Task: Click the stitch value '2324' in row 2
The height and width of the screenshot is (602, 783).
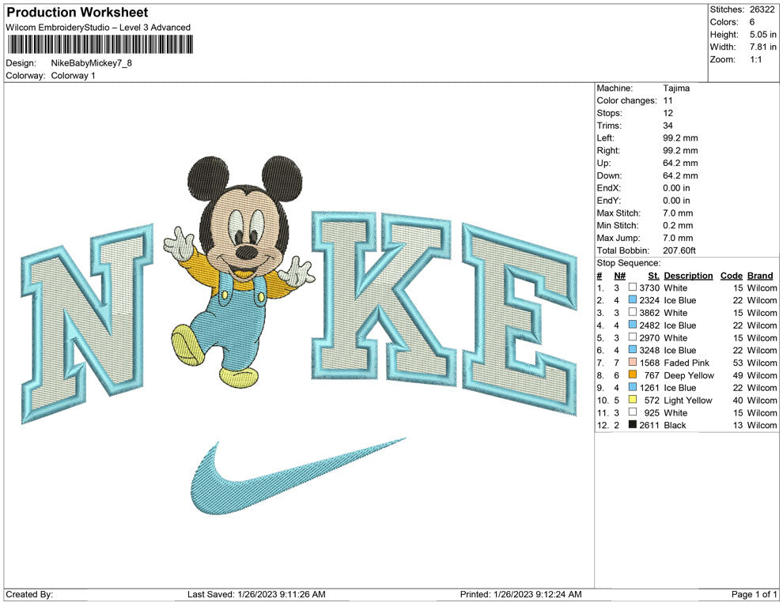Action: pyautogui.click(x=649, y=300)
